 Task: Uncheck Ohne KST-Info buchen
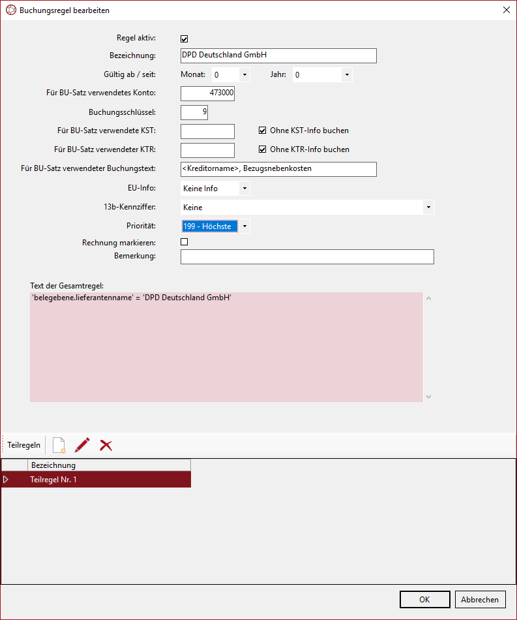(x=263, y=131)
